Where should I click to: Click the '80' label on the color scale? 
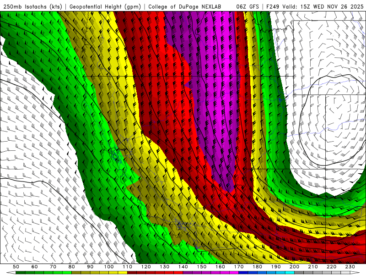point(72,267)
